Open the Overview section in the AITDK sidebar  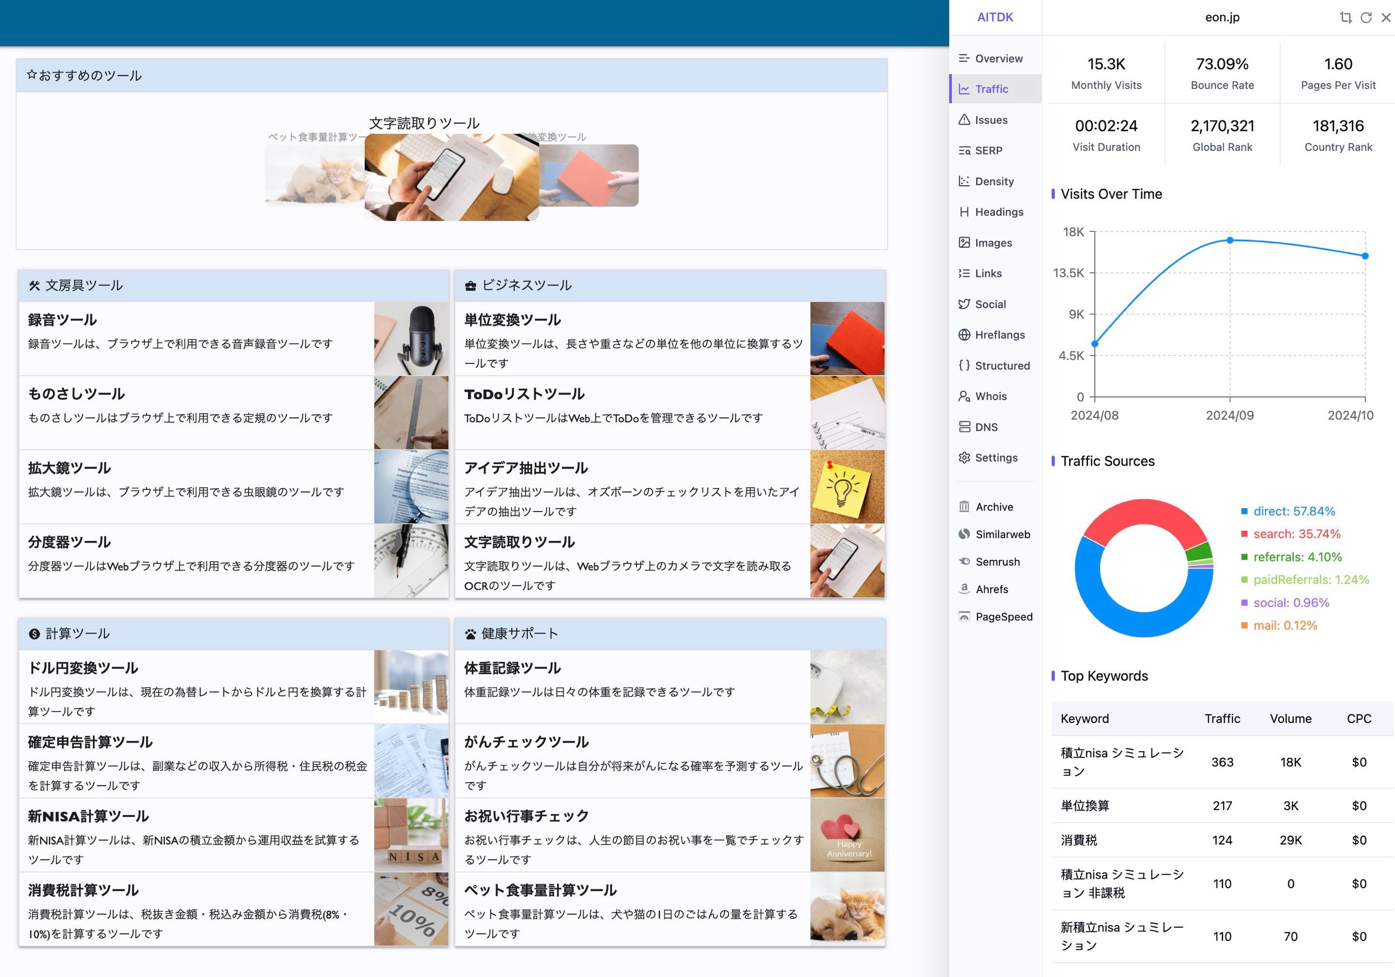click(996, 58)
